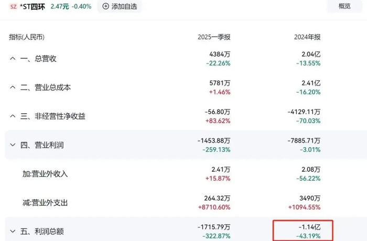Click the -1453.88万 operating profit value

tap(214, 140)
